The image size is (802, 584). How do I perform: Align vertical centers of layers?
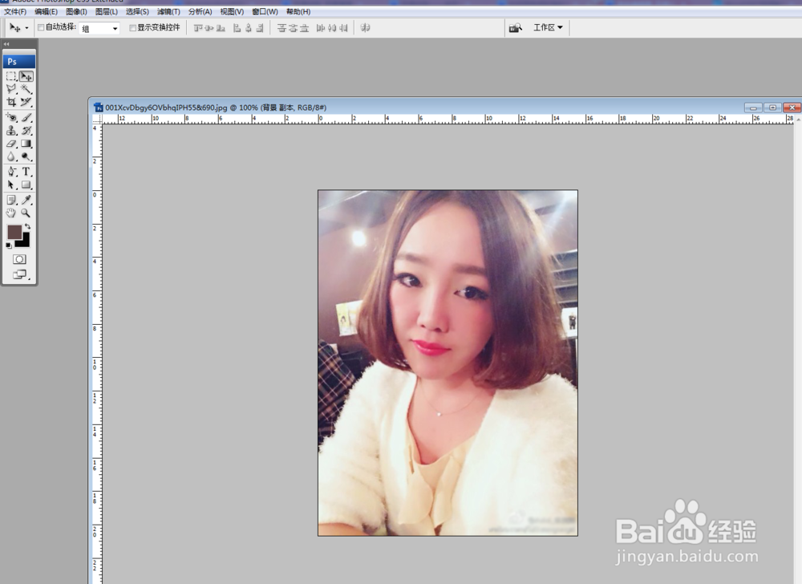[209, 28]
